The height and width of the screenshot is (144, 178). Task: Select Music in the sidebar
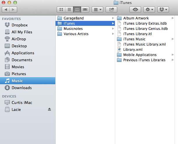28,81
